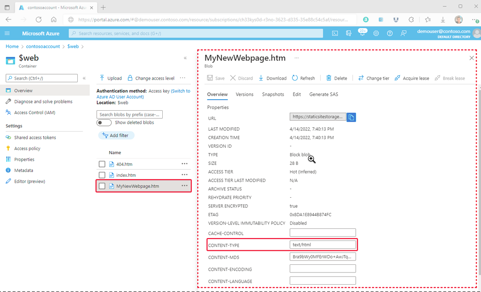Image resolution: width=481 pixels, height=292 pixels.
Task: Click the CONTENT-MD5 field
Action: click(323, 257)
